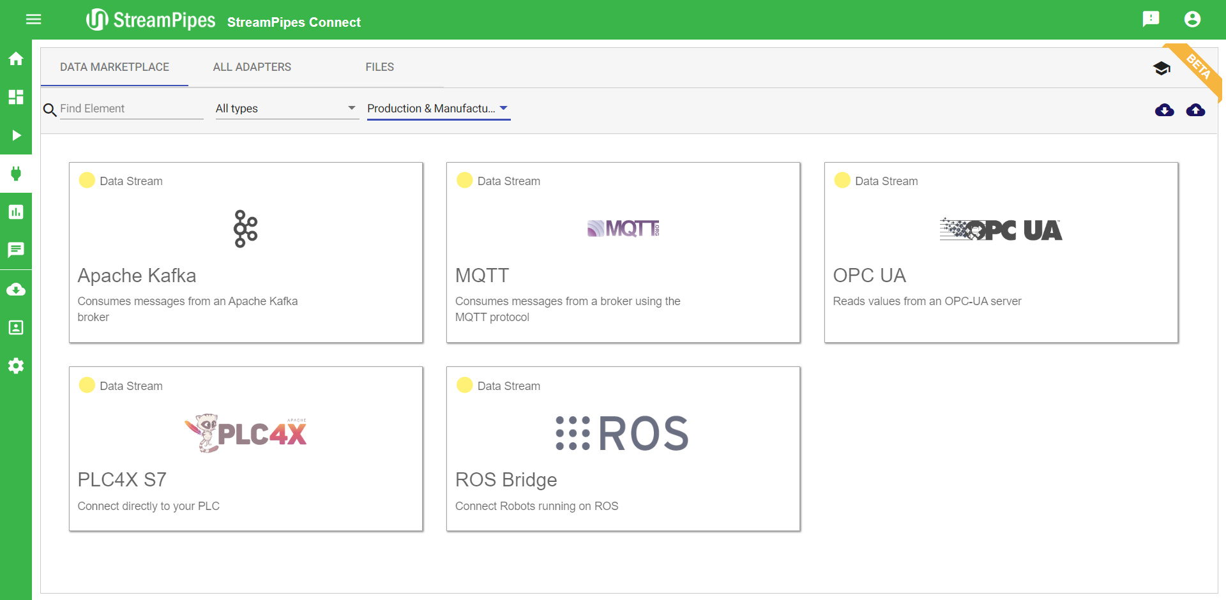This screenshot has width=1226, height=600.
Task: Click the cloud upload adapter template icon
Action: [1195, 110]
